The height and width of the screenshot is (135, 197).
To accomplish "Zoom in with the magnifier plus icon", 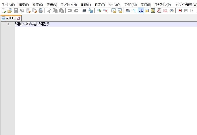I will pos(99,11).
